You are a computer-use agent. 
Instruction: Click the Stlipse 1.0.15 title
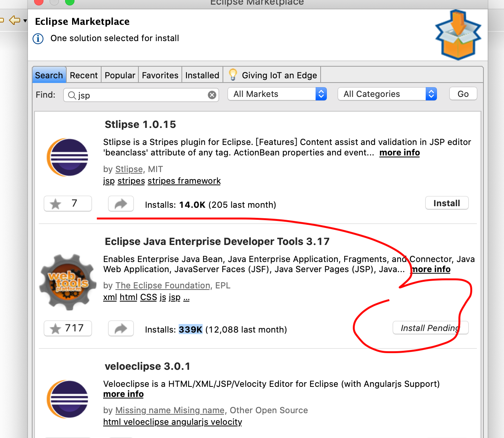click(x=140, y=124)
